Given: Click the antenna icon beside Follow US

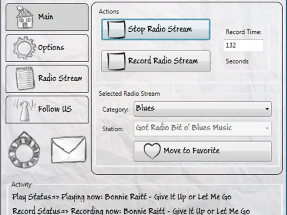Looking at the screenshot, I should (25, 110).
